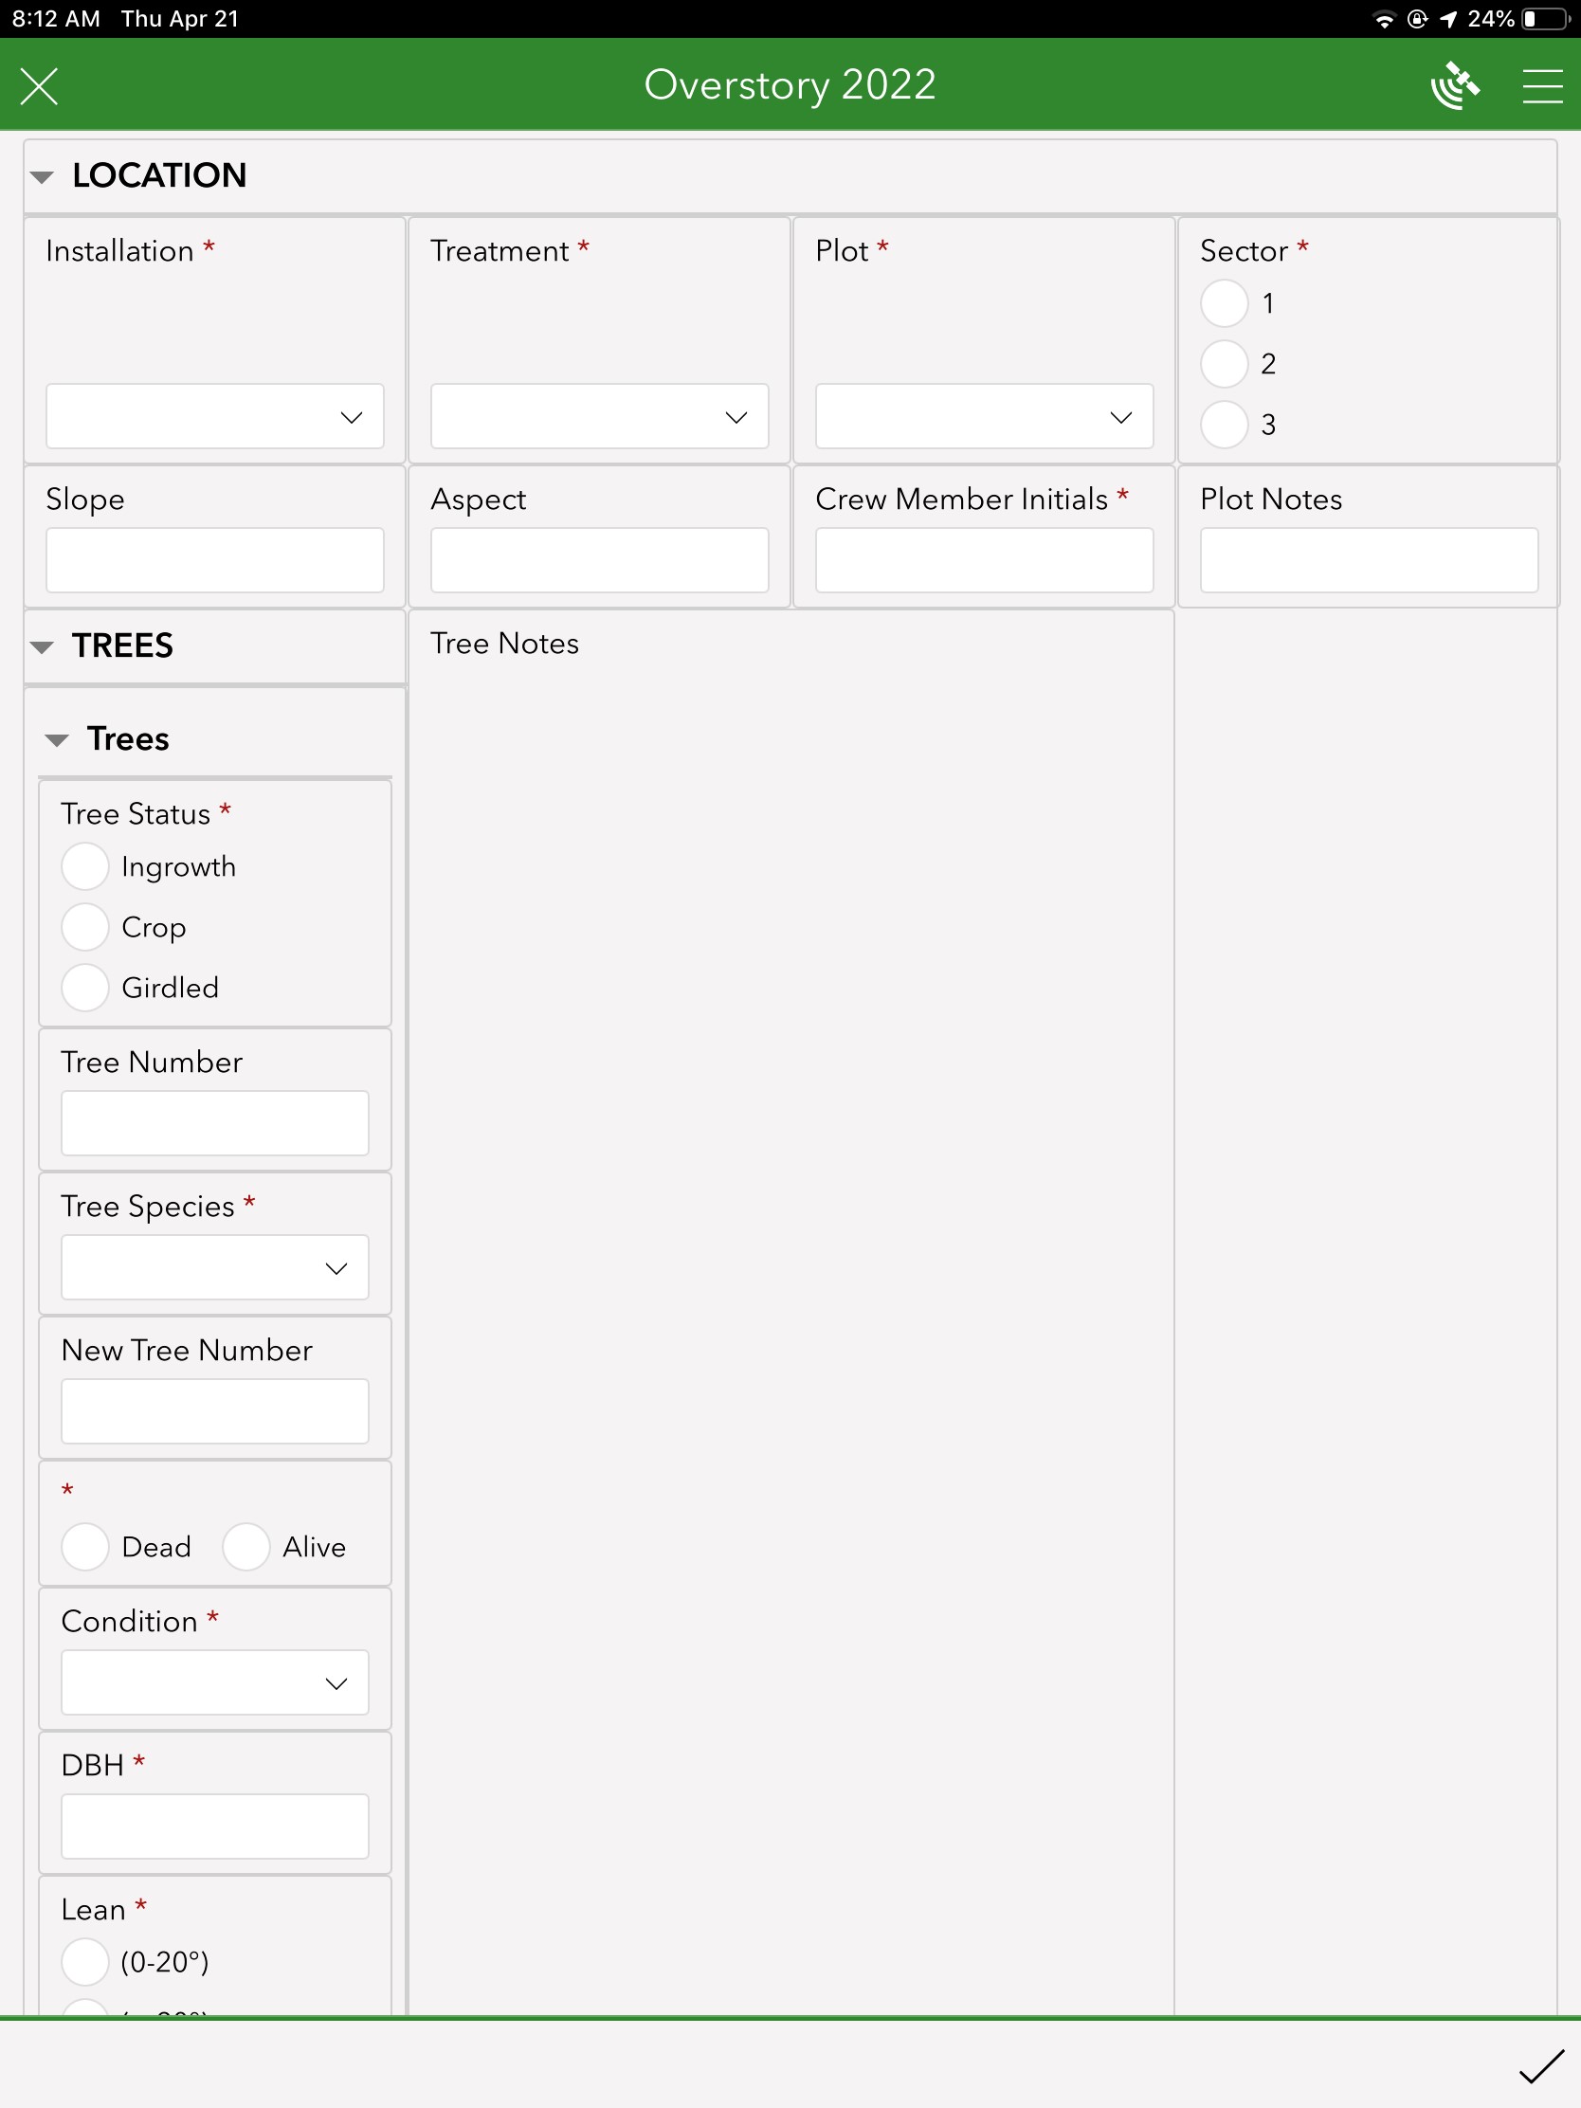
Task: Open the hamburger menu
Action: (x=1542, y=83)
